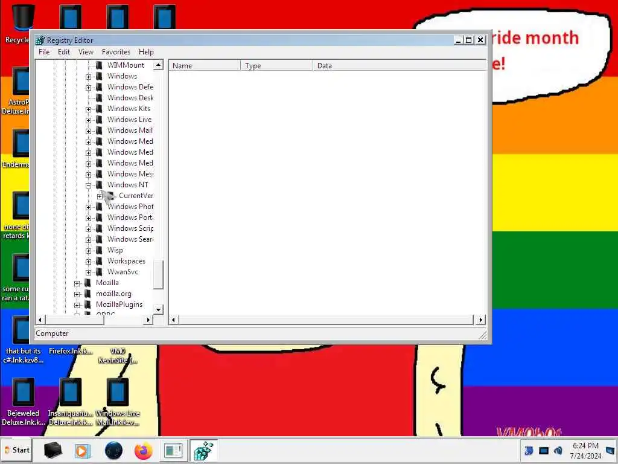Open the File menu
This screenshot has width=618, height=464.
tap(44, 52)
